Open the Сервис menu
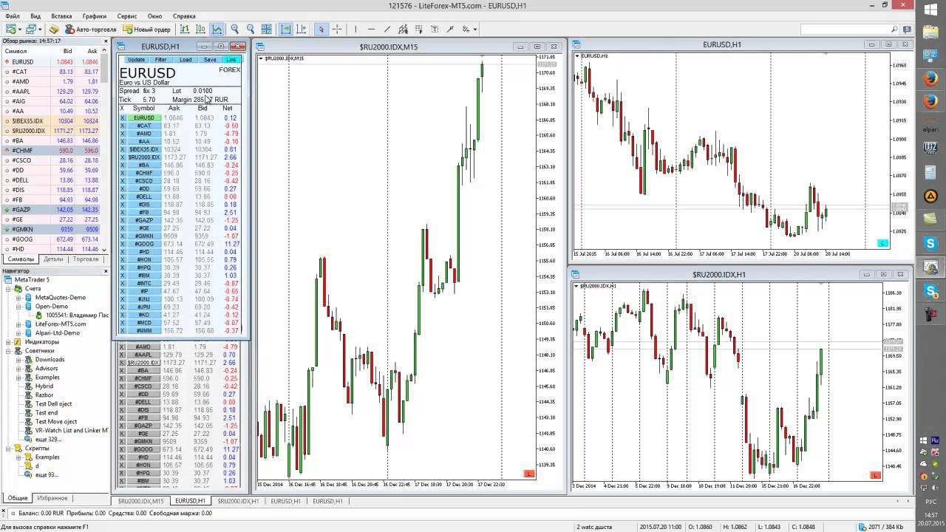The width and height of the screenshot is (946, 532). pyautogui.click(x=127, y=16)
